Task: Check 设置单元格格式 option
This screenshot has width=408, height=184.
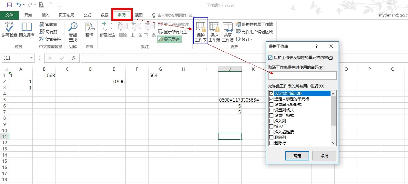Action: click(x=271, y=104)
